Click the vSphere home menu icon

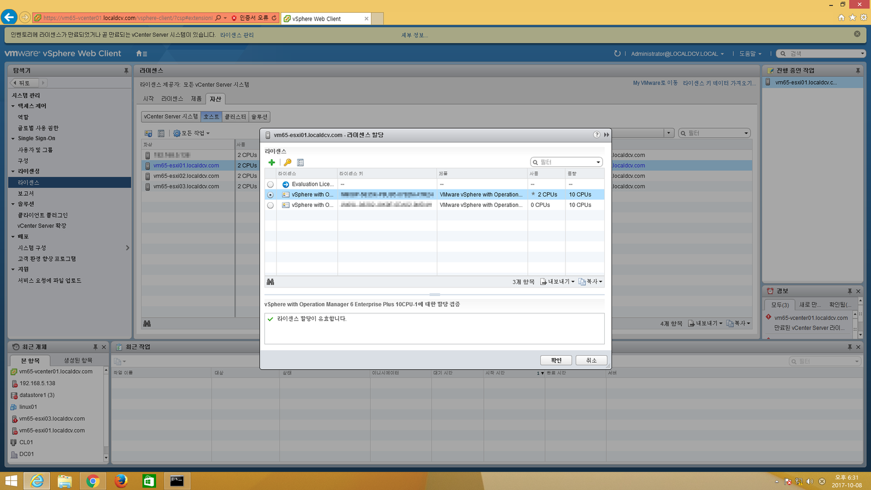click(142, 53)
